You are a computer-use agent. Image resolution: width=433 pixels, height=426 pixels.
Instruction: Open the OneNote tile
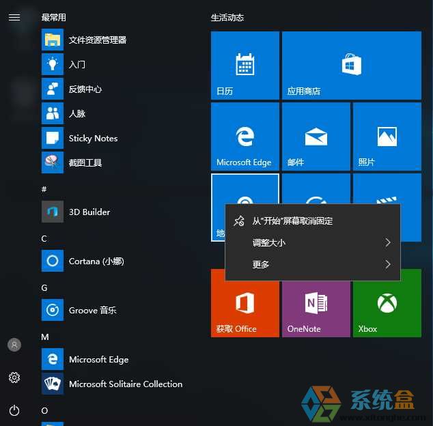point(316,309)
